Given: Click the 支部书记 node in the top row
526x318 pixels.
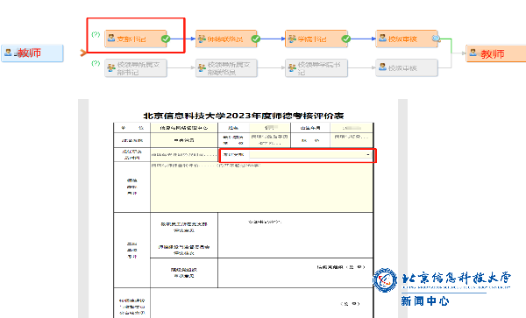Looking at the screenshot, I should 135,39.
